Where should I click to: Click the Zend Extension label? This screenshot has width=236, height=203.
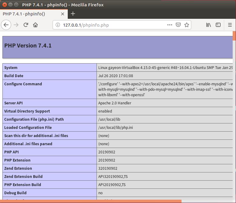click(x=18, y=169)
